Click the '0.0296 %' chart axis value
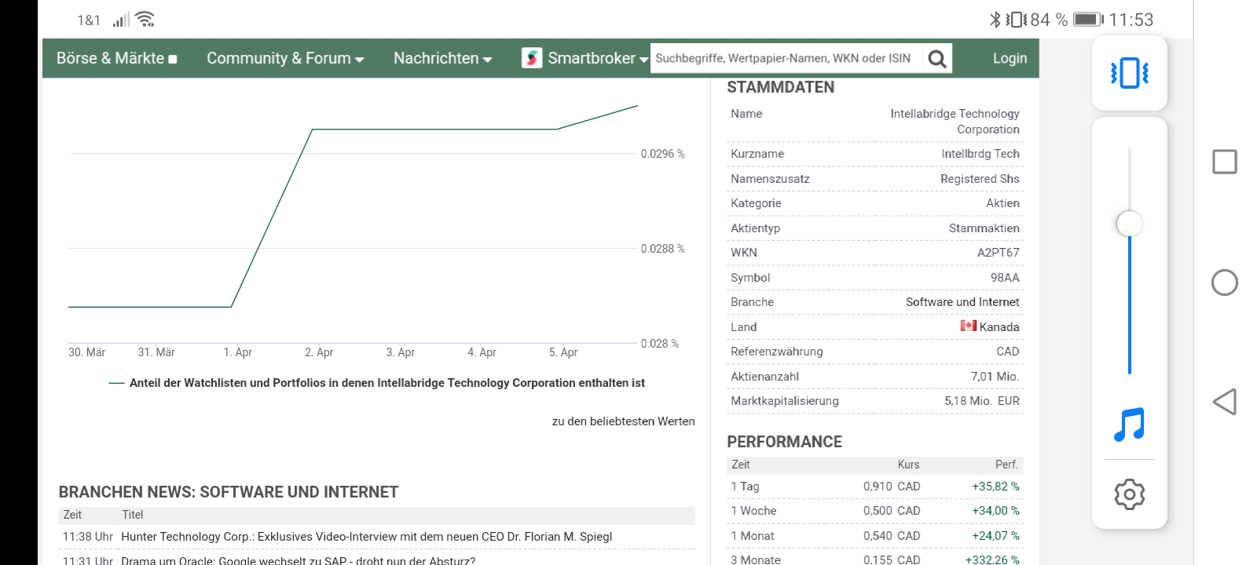 point(662,154)
